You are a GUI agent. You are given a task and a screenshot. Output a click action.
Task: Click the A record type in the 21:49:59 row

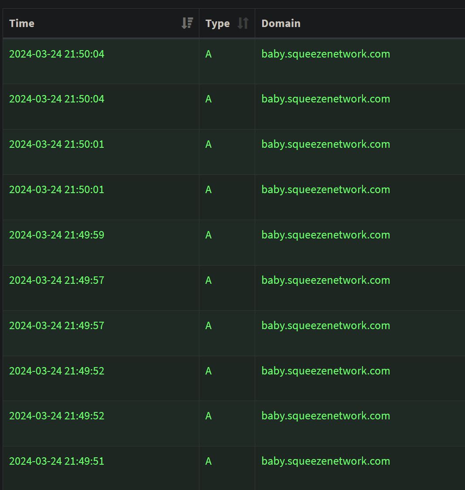tap(209, 235)
